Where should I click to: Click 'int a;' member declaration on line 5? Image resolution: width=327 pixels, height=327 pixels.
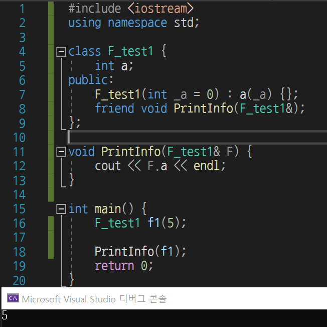pos(114,66)
